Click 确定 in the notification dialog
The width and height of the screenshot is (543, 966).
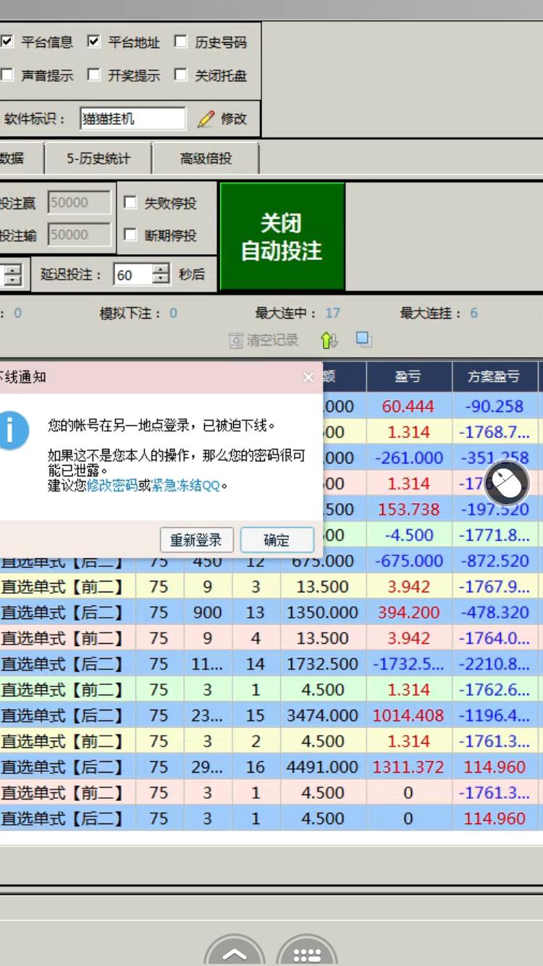(277, 540)
